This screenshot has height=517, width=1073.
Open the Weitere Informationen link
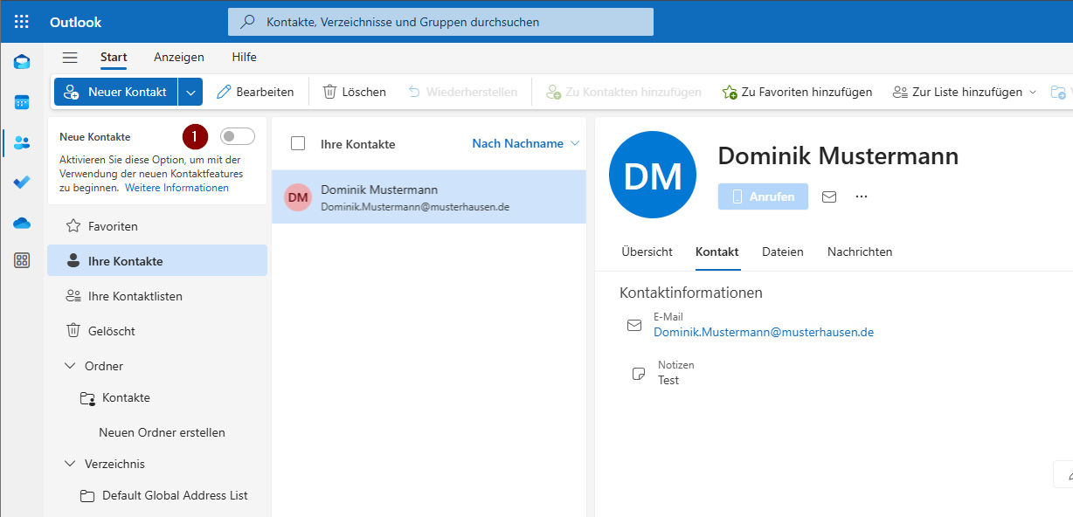[x=177, y=188]
